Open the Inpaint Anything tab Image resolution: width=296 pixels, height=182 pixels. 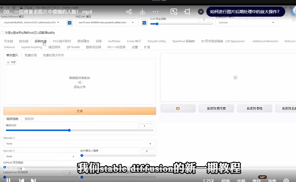(31, 47)
